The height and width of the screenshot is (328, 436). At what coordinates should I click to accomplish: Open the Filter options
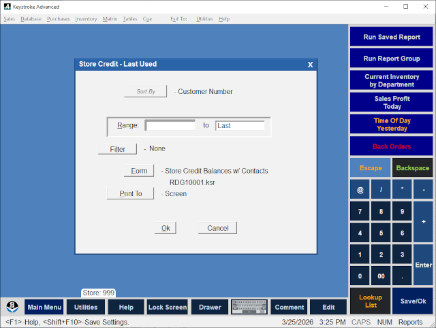pyautogui.click(x=118, y=149)
